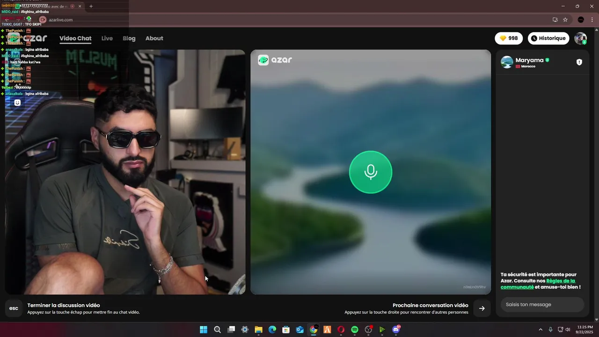Image resolution: width=599 pixels, height=337 pixels.
Task: Open the browser profile icon in the toolbar
Action: click(581, 20)
